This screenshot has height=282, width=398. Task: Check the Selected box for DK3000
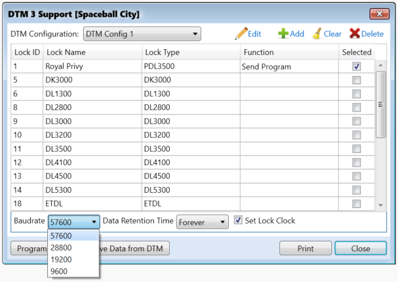pyautogui.click(x=356, y=80)
